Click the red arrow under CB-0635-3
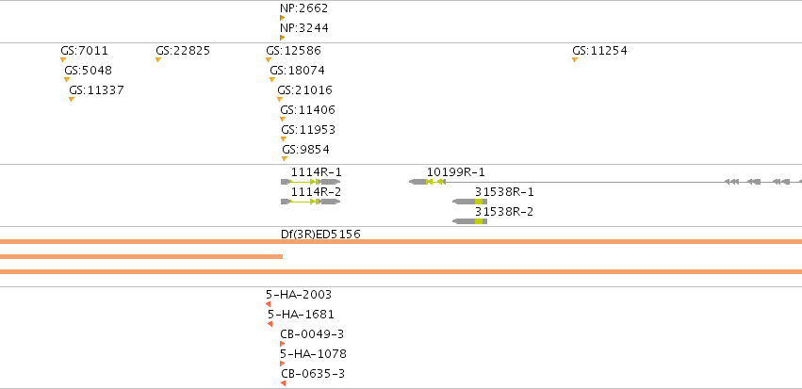This screenshot has width=802, height=389. (x=284, y=383)
